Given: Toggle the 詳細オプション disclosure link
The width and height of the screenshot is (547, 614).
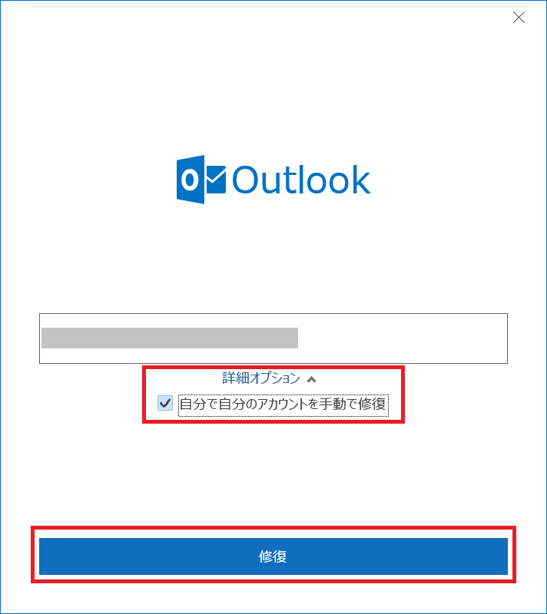Looking at the screenshot, I should click(x=269, y=378).
